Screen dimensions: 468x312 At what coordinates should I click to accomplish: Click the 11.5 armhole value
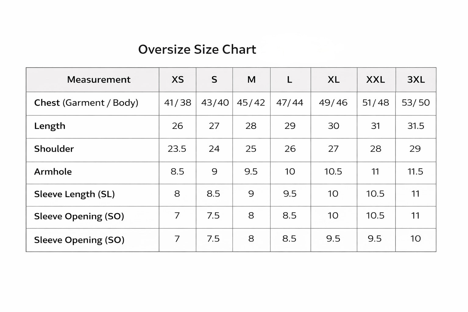coord(416,172)
